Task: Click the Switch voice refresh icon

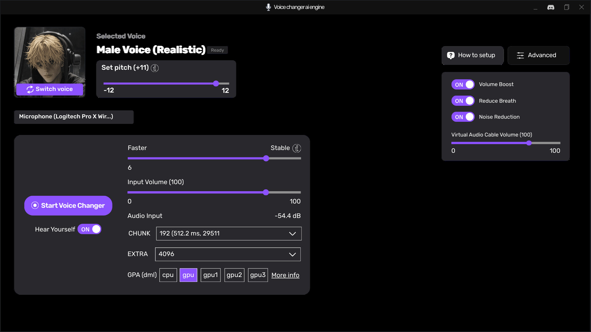Action: pyautogui.click(x=30, y=89)
